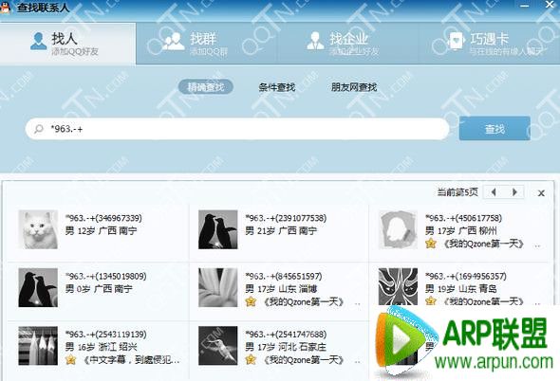Click name *963.-+(1694956357)
The image size is (560, 381).
click(466, 276)
